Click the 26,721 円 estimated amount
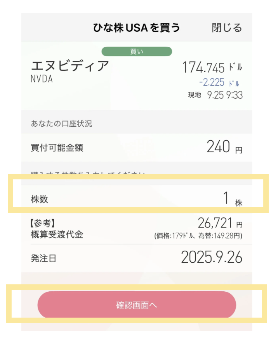 [220, 223]
